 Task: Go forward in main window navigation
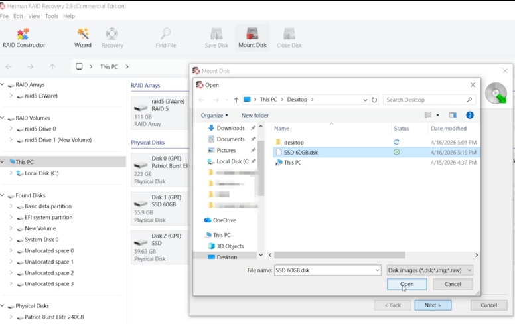[31, 66]
